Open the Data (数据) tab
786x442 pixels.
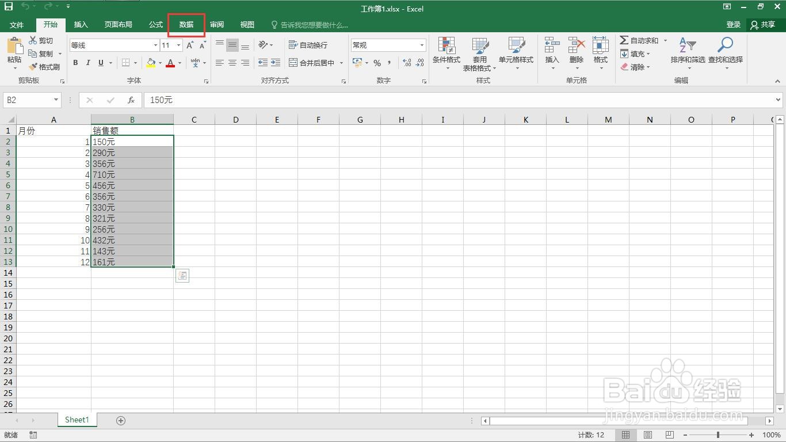click(x=186, y=25)
